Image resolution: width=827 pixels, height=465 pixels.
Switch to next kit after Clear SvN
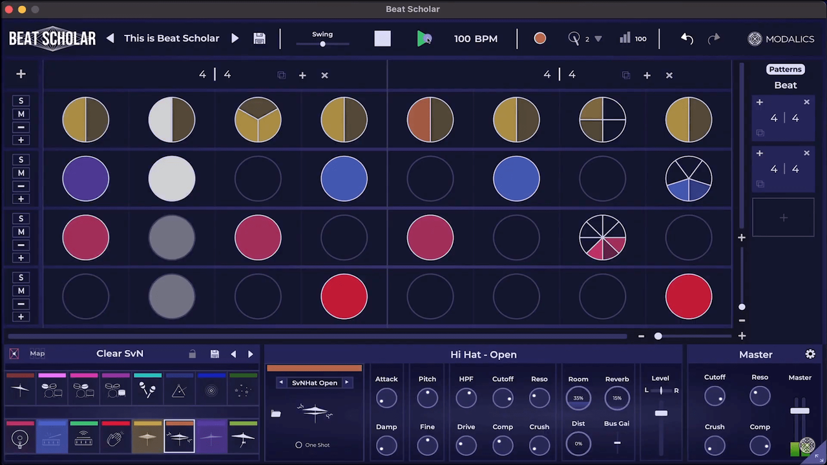coord(251,354)
